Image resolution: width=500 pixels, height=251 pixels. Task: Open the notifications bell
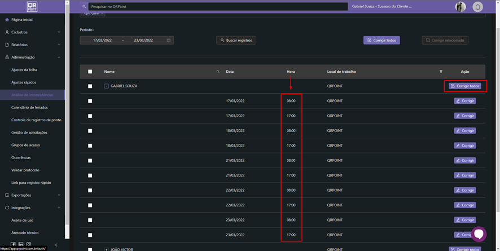point(477,7)
